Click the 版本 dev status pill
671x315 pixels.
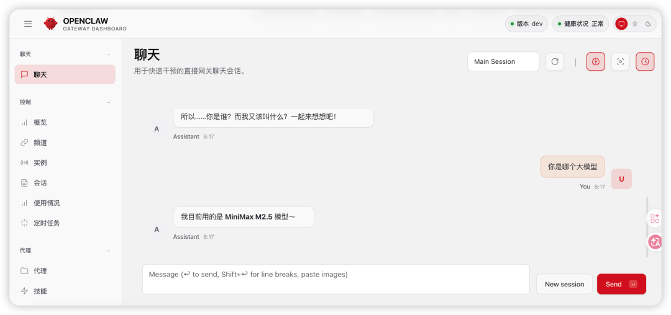pyautogui.click(x=527, y=24)
